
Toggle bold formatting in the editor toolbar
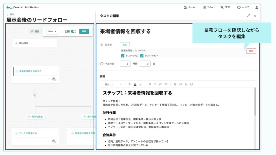[x=129, y=84]
